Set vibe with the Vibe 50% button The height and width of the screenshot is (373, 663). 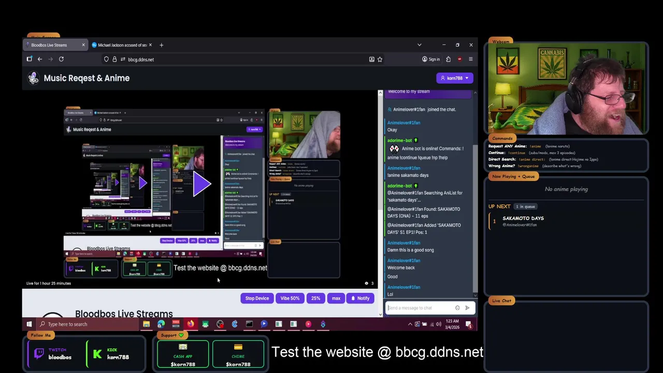click(290, 298)
